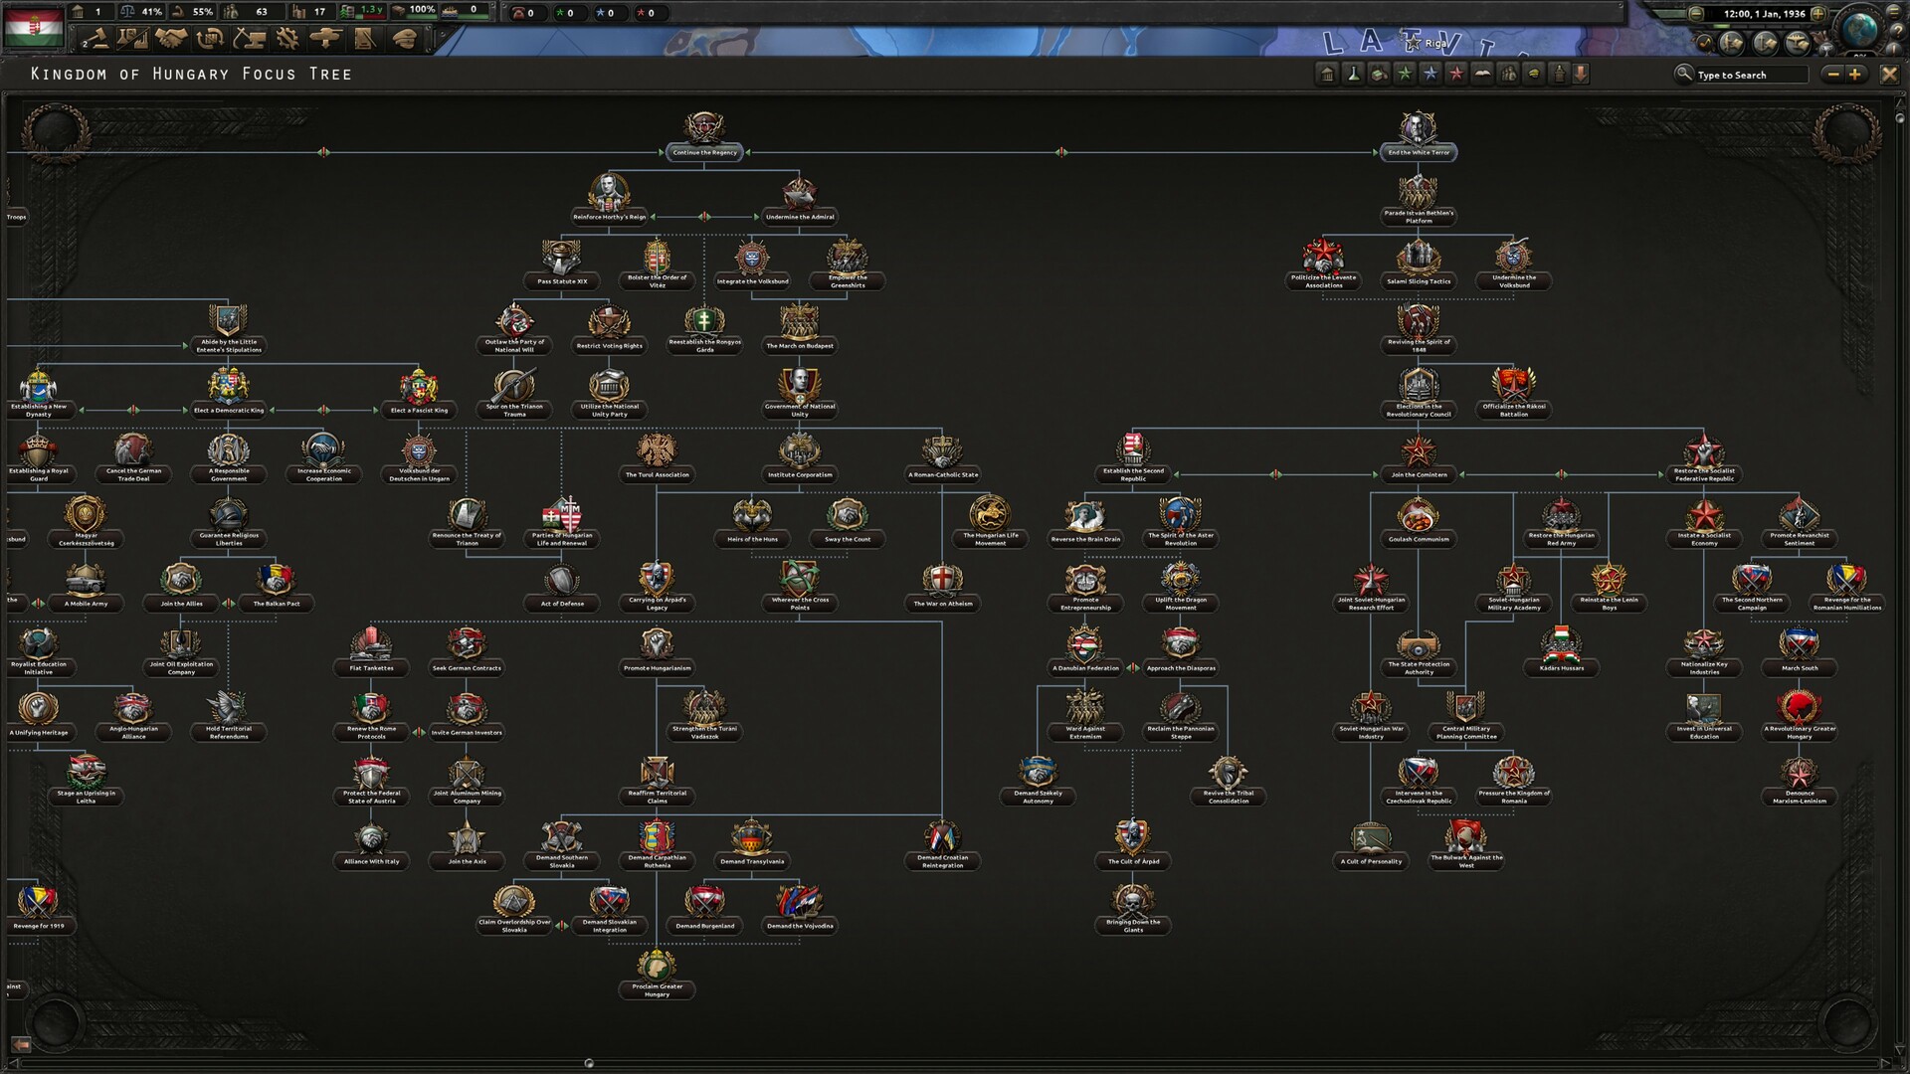Image resolution: width=1910 pixels, height=1074 pixels.
Task: Click the stability scales icon
Action: click(128, 13)
